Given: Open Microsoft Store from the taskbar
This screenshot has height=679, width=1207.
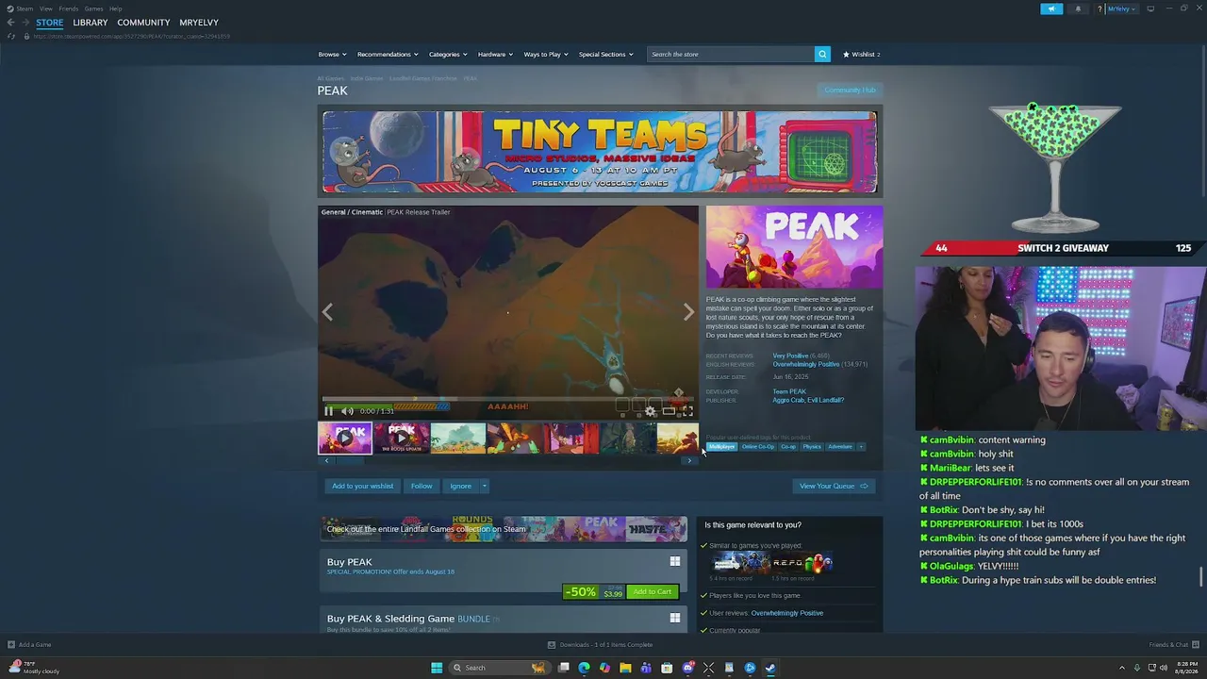Looking at the screenshot, I should coord(667,668).
